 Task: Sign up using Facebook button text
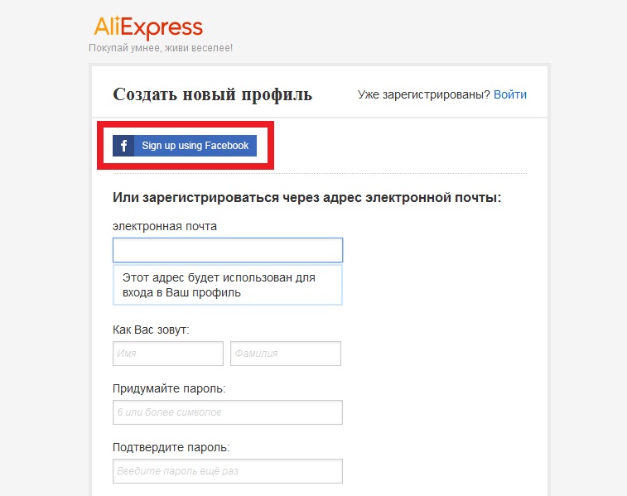click(195, 146)
